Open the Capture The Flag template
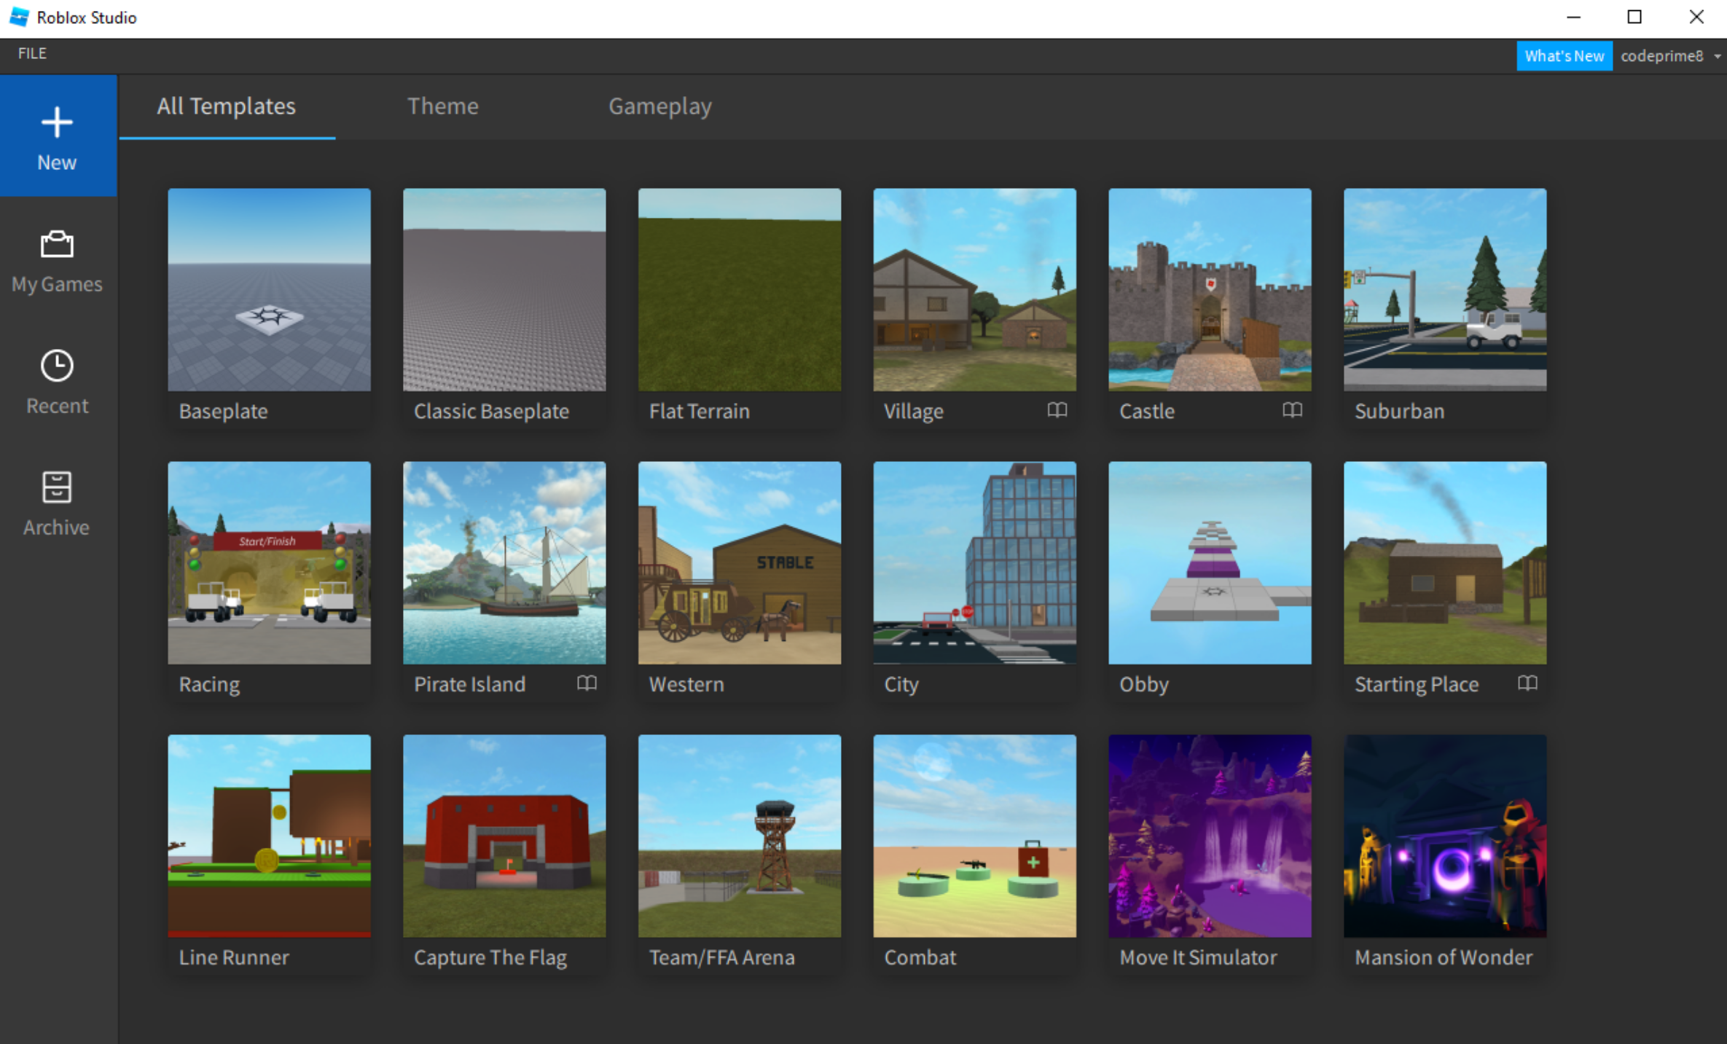This screenshot has width=1727, height=1044. [504, 836]
